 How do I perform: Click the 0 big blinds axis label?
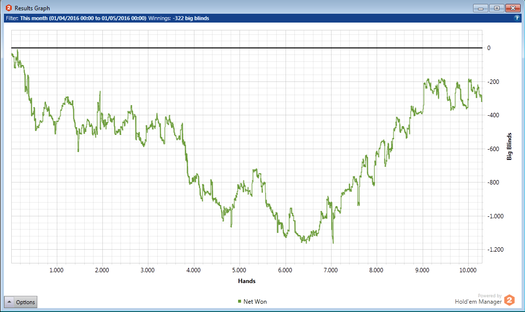click(489, 48)
